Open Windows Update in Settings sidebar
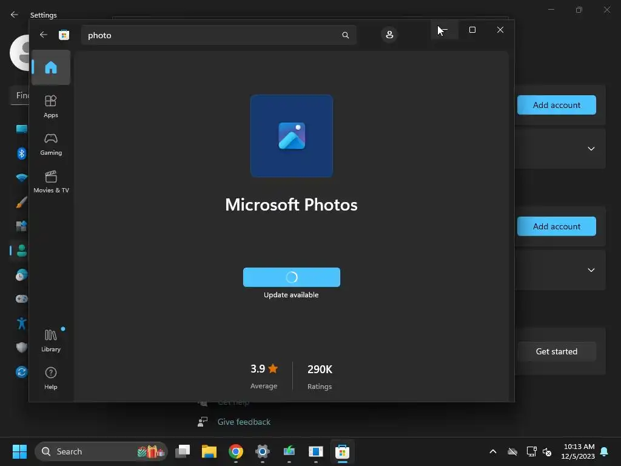621x466 pixels. point(21,372)
